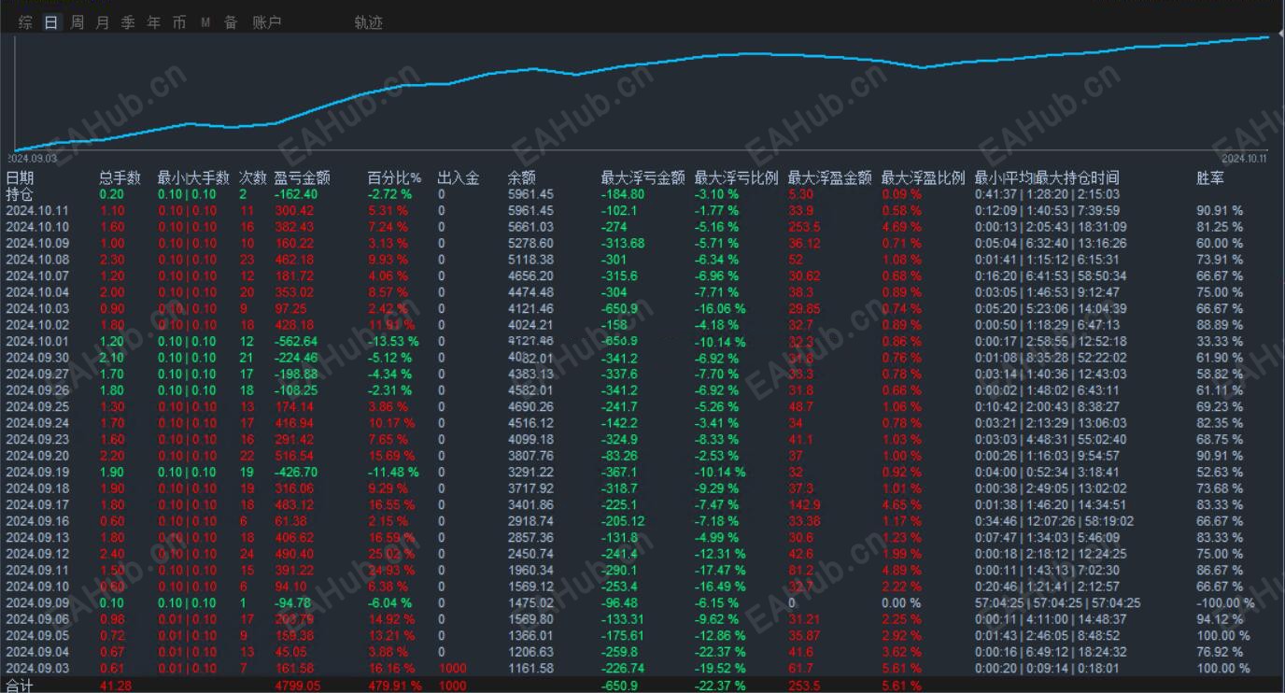The width and height of the screenshot is (1285, 693).
Task: Click the -313.68 floating loss value
Action: click(x=623, y=244)
